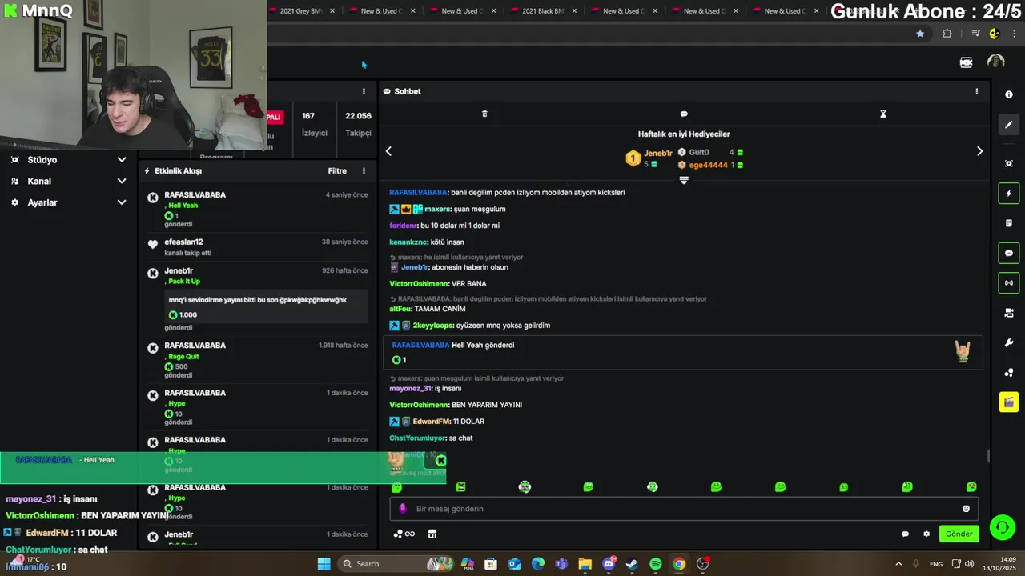Viewport: 1025px width, 576px height.
Task: Click the chat message input field
Action: coord(683,509)
